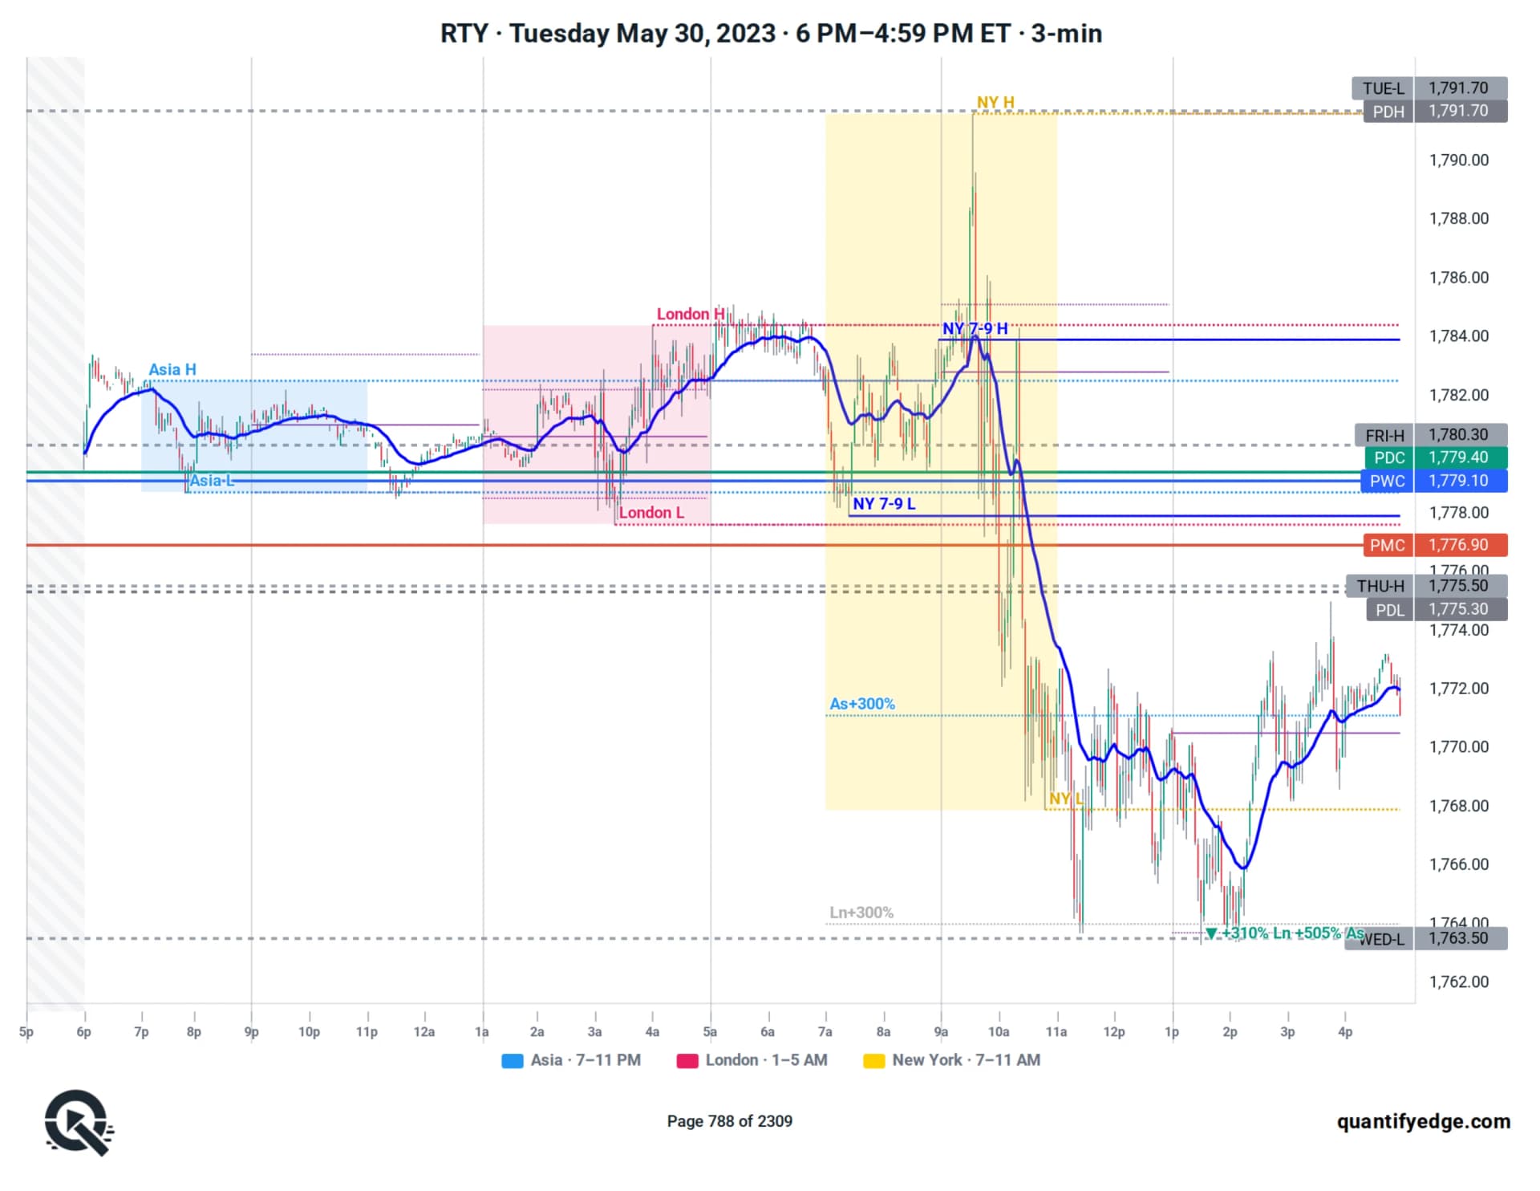Click the 1,766.00 price axis label

click(1459, 864)
